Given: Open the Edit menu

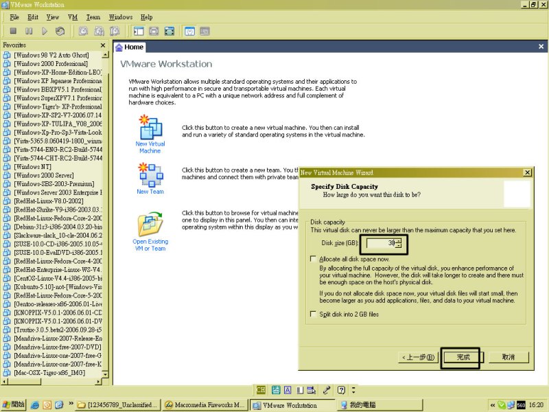Looking at the screenshot, I should point(33,17).
